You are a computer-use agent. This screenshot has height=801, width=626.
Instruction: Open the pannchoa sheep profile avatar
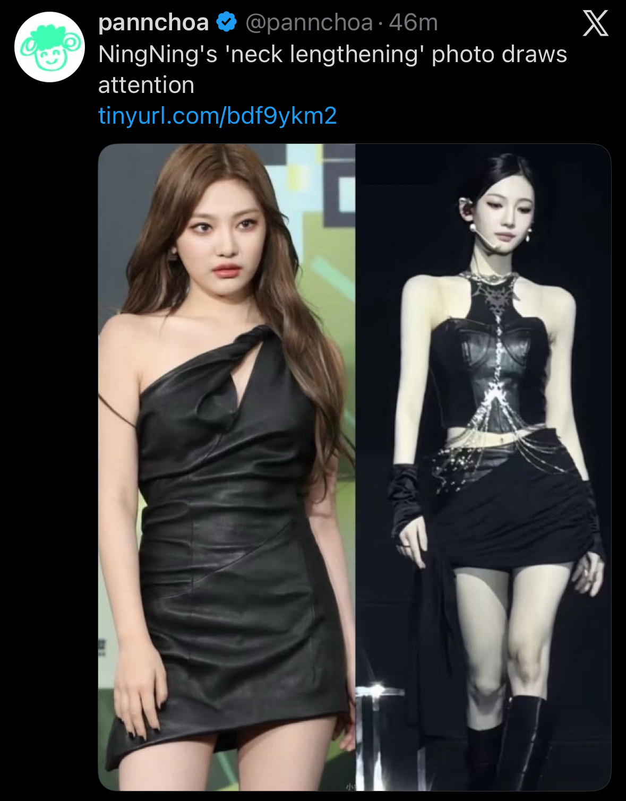click(49, 47)
